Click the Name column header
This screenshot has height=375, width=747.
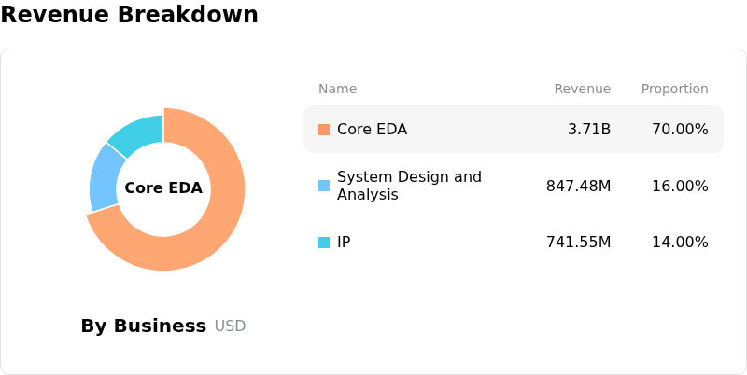click(x=337, y=89)
